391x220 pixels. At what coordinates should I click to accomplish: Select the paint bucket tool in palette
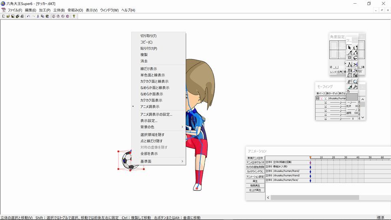coord(355,87)
